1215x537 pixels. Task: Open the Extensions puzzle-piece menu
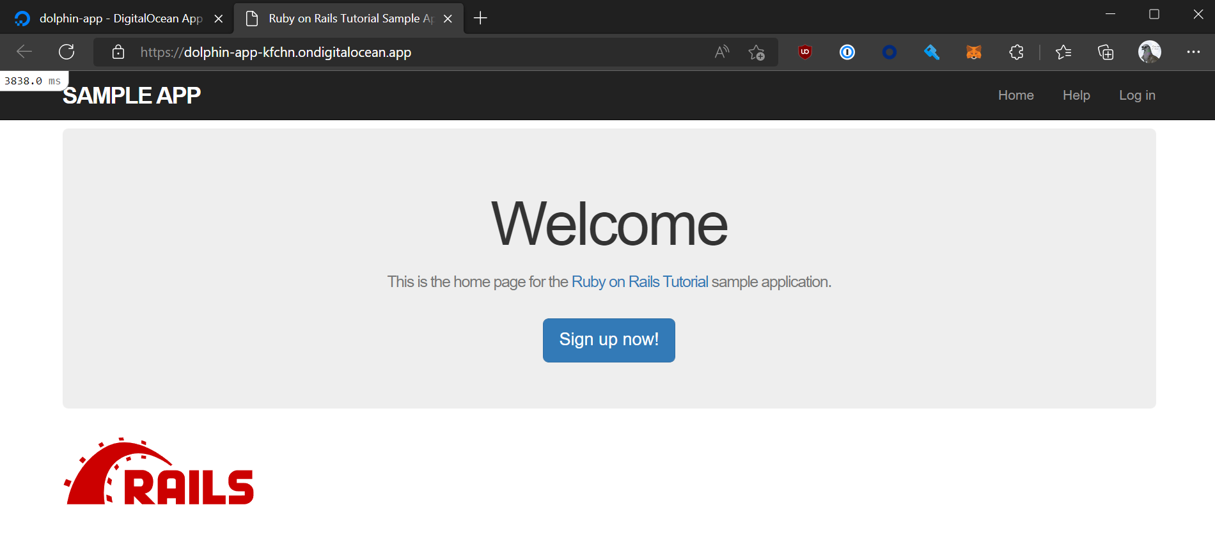click(x=1016, y=52)
